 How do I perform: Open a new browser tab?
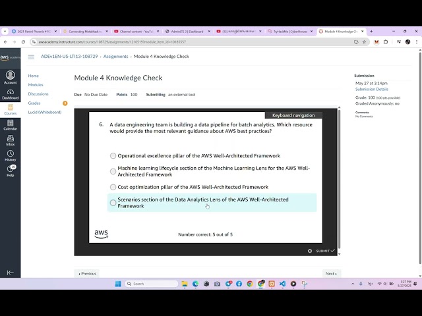click(x=371, y=32)
